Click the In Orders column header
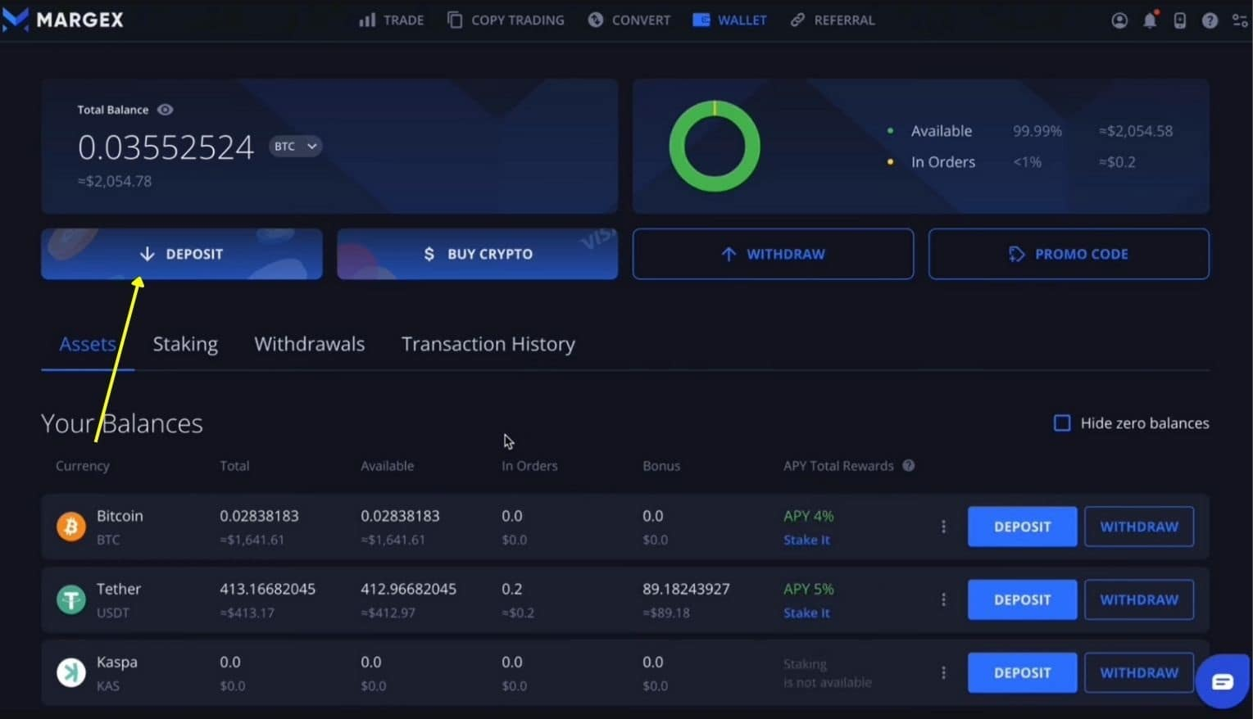The width and height of the screenshot is (1253, 719). 529,465
